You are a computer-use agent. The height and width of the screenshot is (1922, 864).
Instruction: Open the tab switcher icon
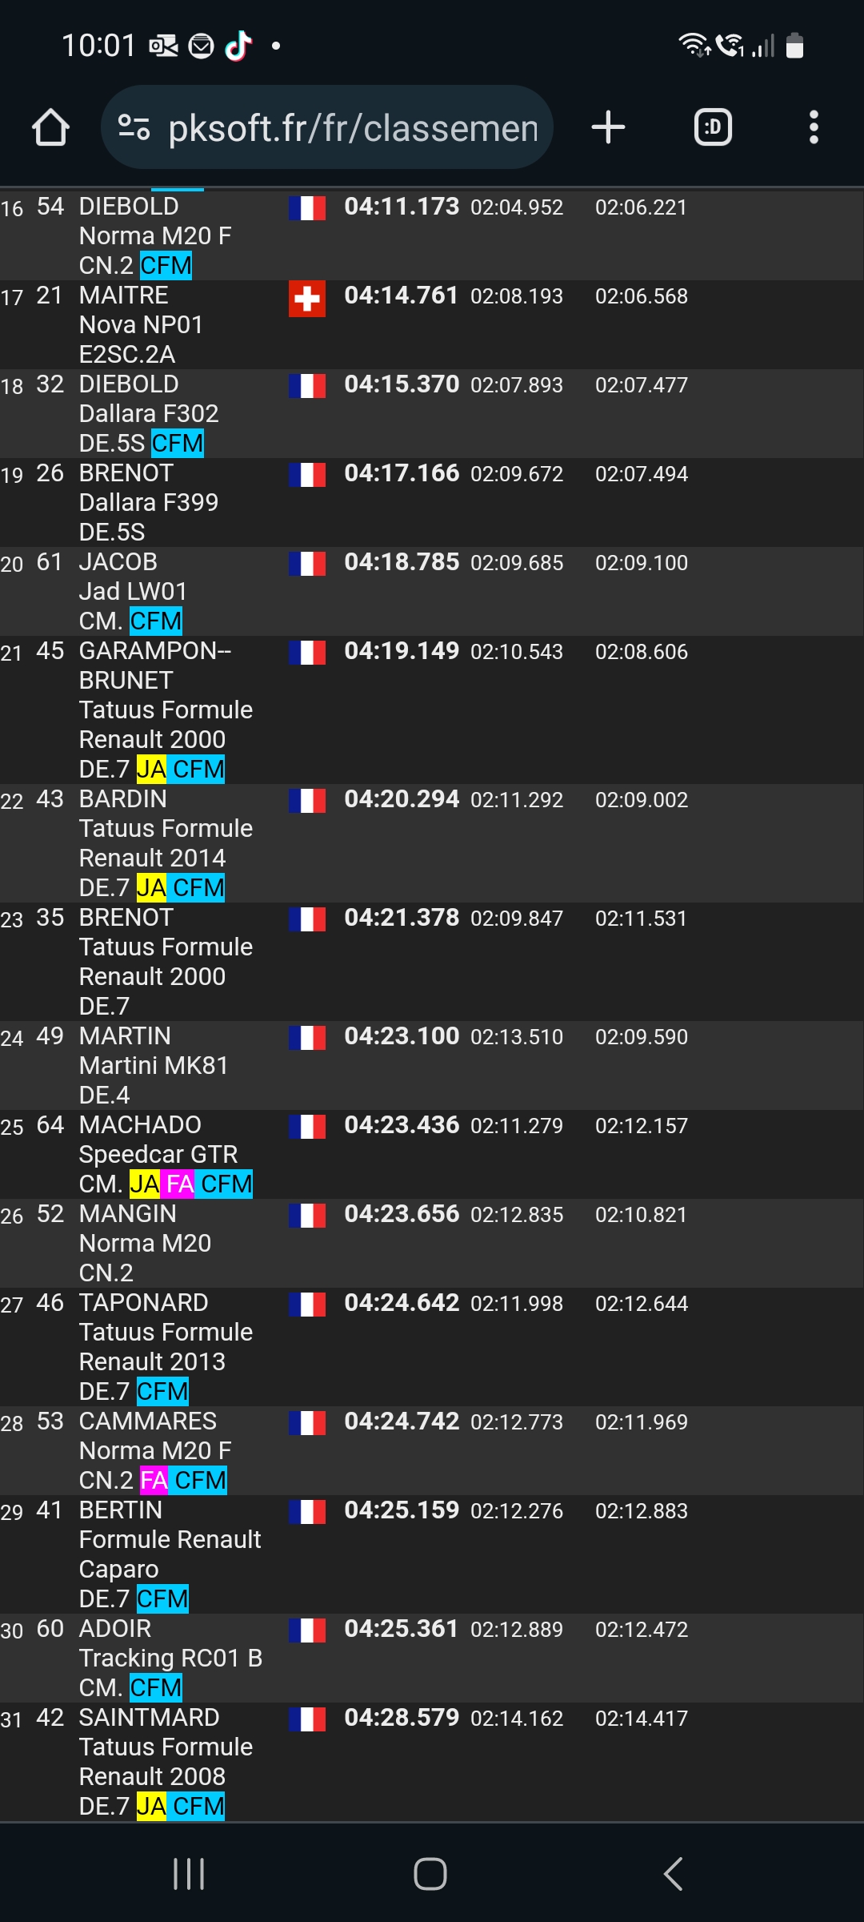click(713, 127)
